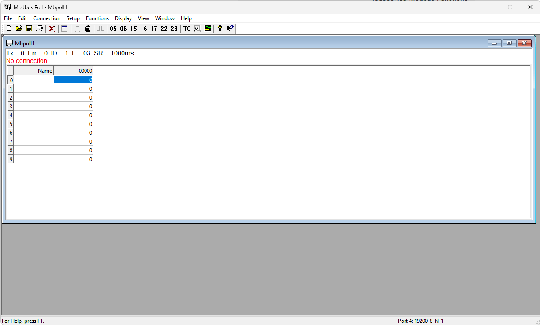Open the real-time chart icon
540x325 pixels.
(x=207, y=29)
